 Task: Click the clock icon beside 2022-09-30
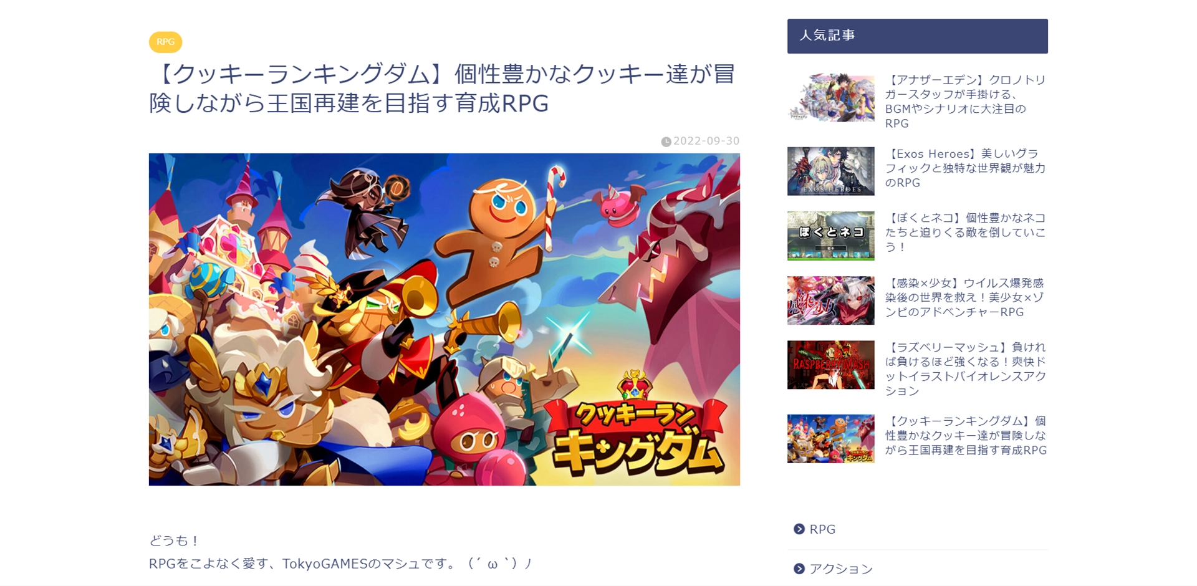[x=666, y=142]
